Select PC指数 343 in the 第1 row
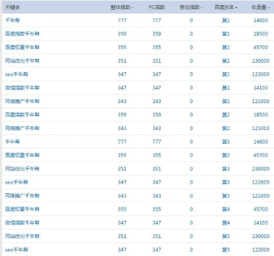 pyautogui.click(x=157, y=101)
